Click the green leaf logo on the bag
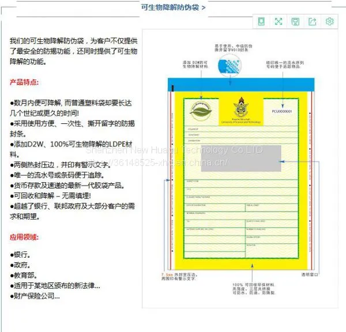The height and width of the screenshot is (332, 346). pyautogui.click(x=201, y=111)
